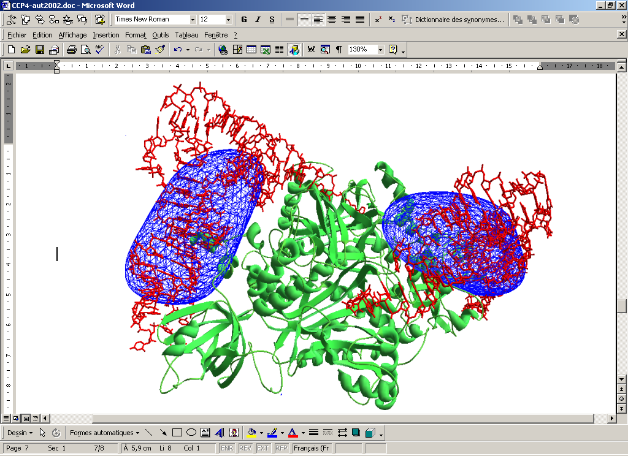Expand the 130% zoom dropdown
This screenshot has width=628, height=456.
(380, 50)
